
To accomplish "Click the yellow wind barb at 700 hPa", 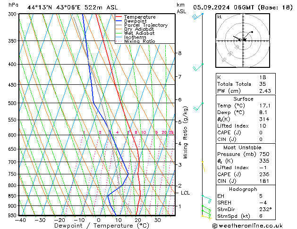I will pos(204,166).
